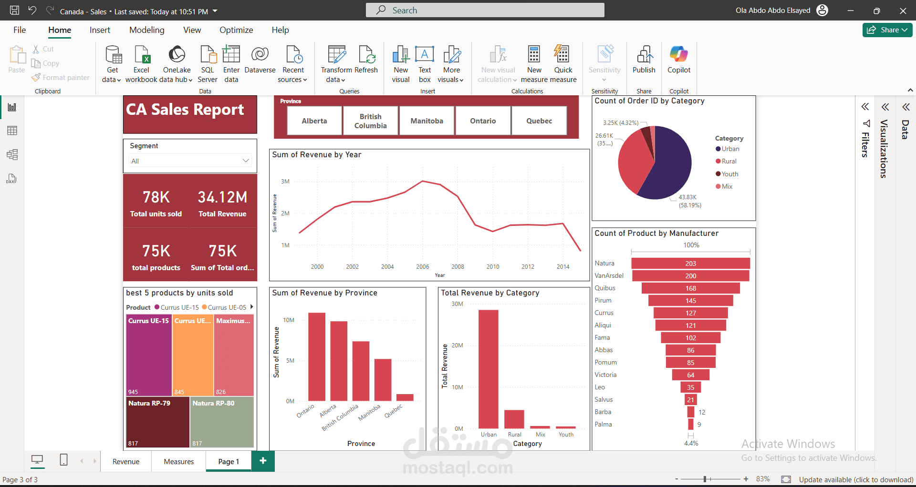Go to Revenue page tab
The height and width of the screenshot is (487, 916).
tap(126, 461)
